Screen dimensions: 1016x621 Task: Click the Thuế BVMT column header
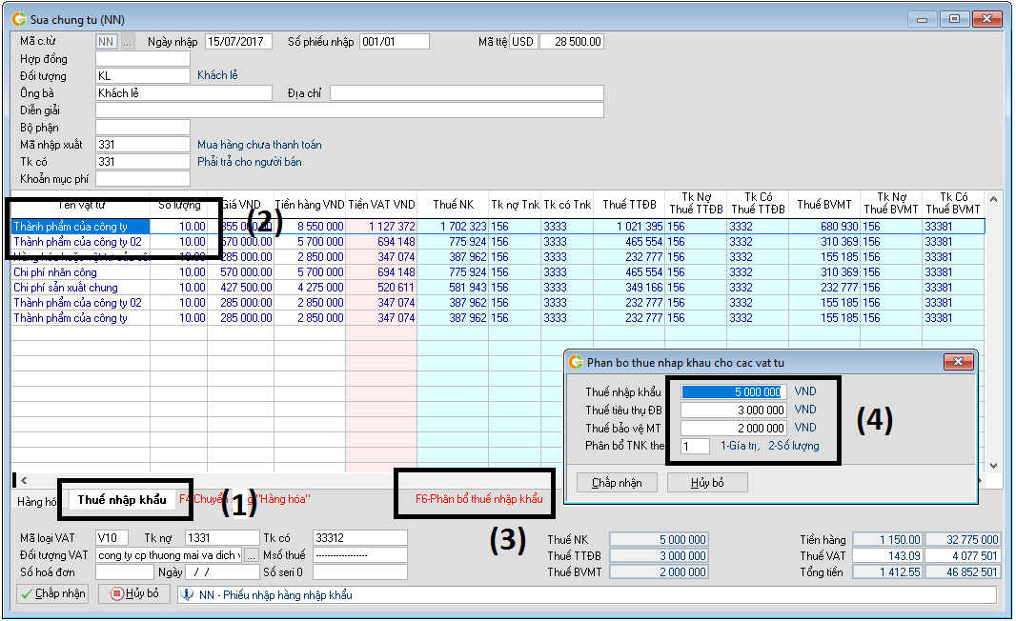[824, 205]
